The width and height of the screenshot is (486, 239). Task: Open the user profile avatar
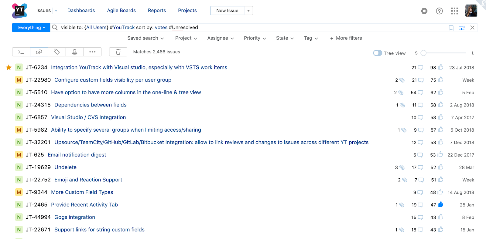click(x=471, y=11)
